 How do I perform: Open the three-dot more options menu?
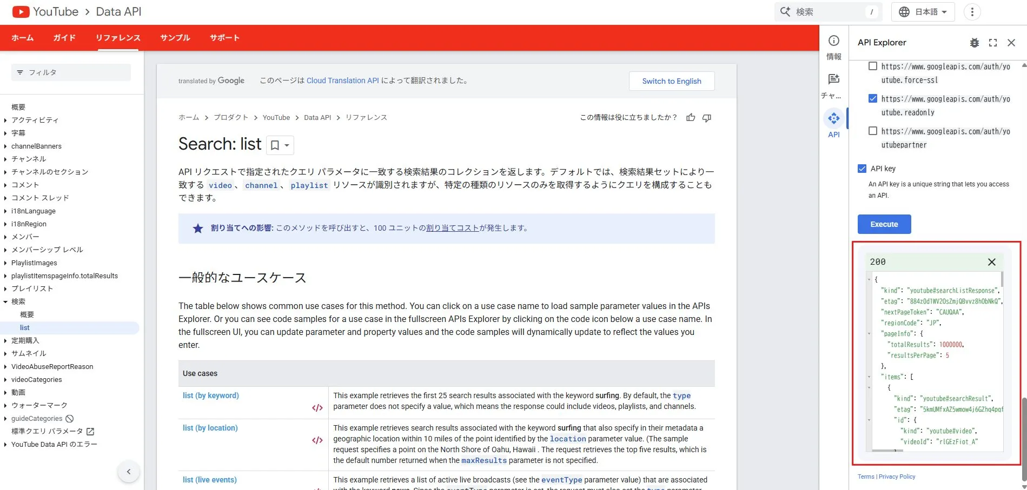tap(972, 12)
